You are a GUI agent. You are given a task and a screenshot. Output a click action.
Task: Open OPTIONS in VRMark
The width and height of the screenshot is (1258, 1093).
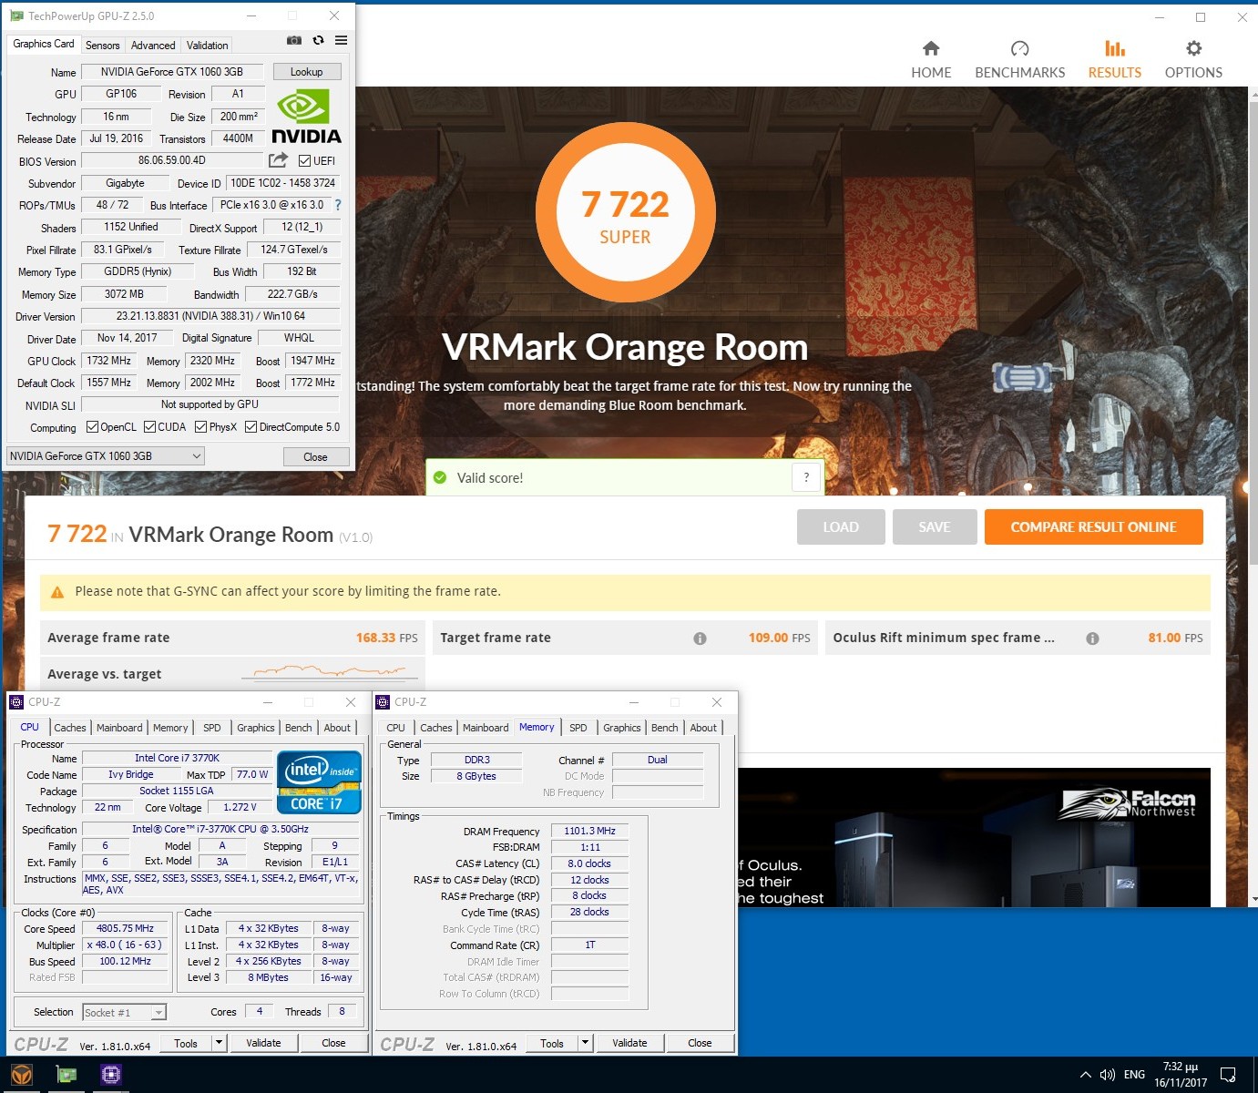(x=1193, y=60)
